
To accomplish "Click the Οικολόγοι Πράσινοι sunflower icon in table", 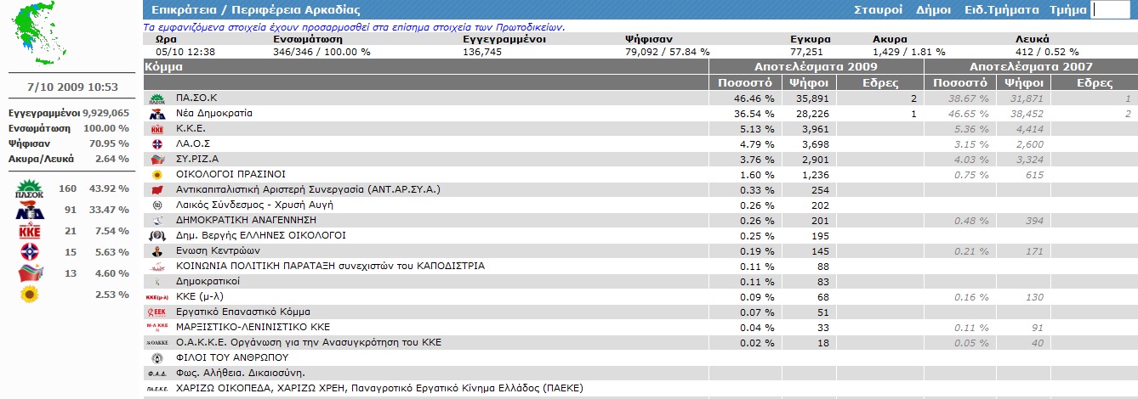I will 156,175.
